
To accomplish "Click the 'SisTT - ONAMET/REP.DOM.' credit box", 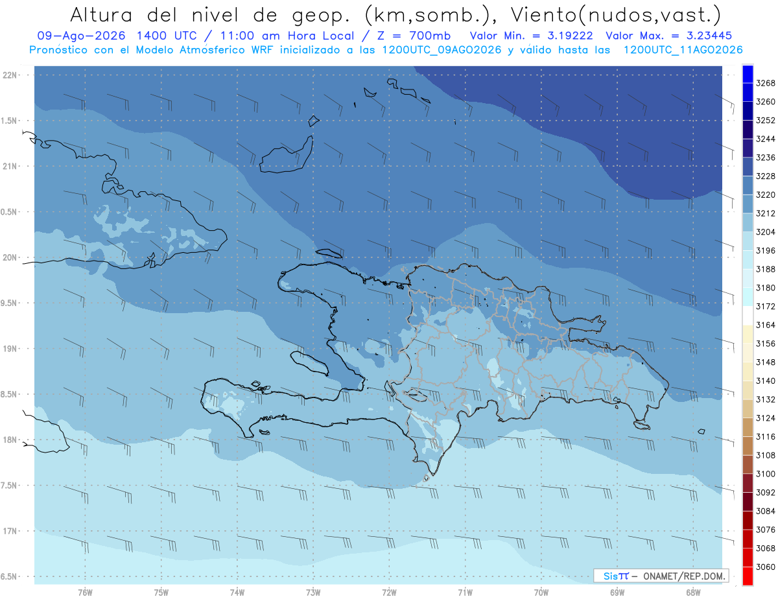I will tap(661, 575).
